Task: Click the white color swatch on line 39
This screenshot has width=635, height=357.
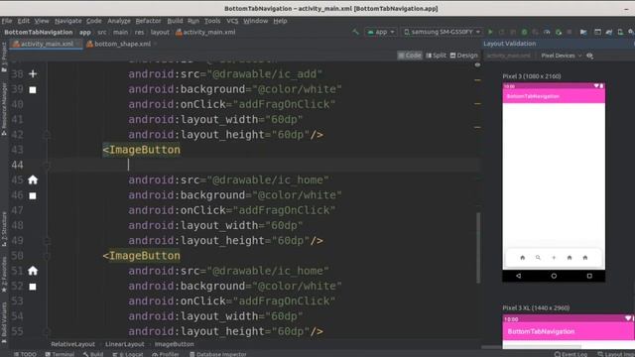Action: click(x=33, y=90)
